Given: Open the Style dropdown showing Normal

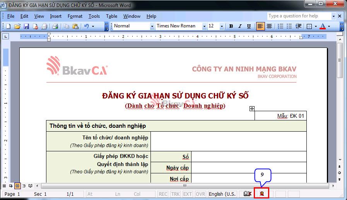Looking at the screenshot, I should [152, 26].
